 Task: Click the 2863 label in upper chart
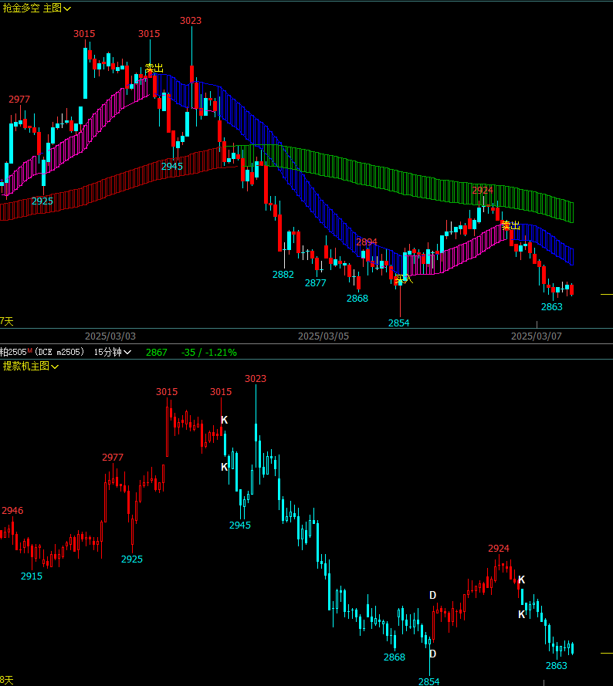(x=552, y=306)
